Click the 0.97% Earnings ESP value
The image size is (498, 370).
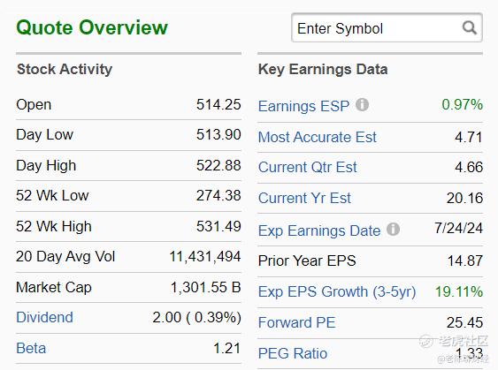[x=462, y=104]
